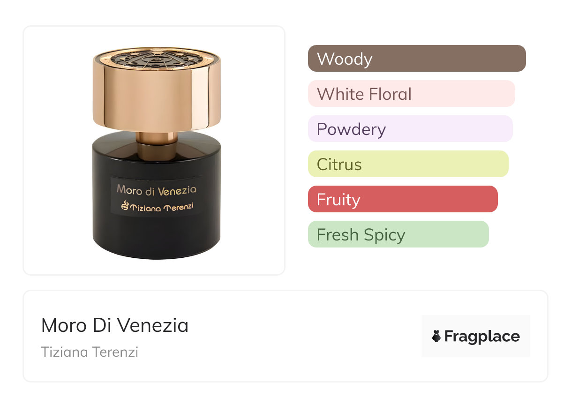
Task: Click the Fragplace bottle logo icon
Action: 436,336
